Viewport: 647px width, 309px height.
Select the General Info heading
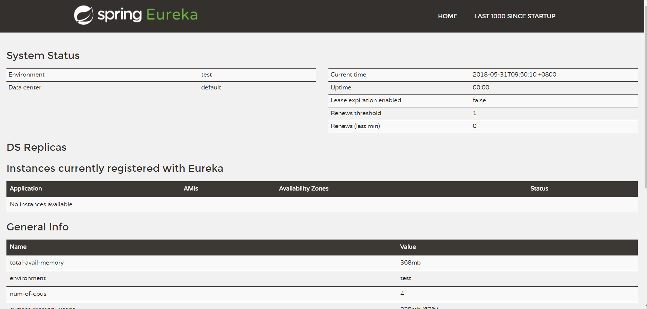tap(38, 227)
